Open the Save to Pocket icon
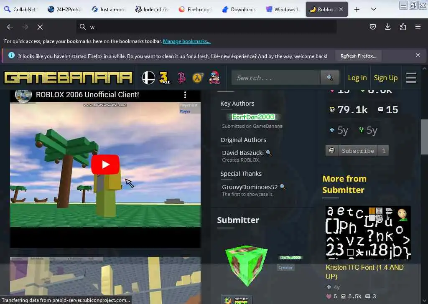The height and width of the screenshot is (304, 428). pyautogui.click(x=372, y=27)
